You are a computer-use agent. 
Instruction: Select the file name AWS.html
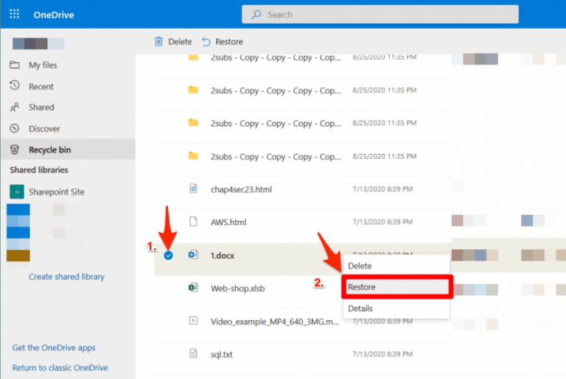pos(228,222)
